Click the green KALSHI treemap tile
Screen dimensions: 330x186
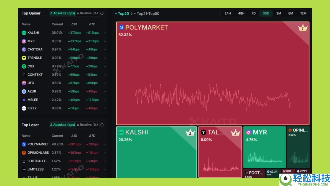[x=156, y=154]
